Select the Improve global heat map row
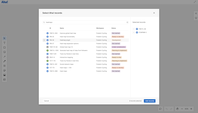 click(86, 33)
